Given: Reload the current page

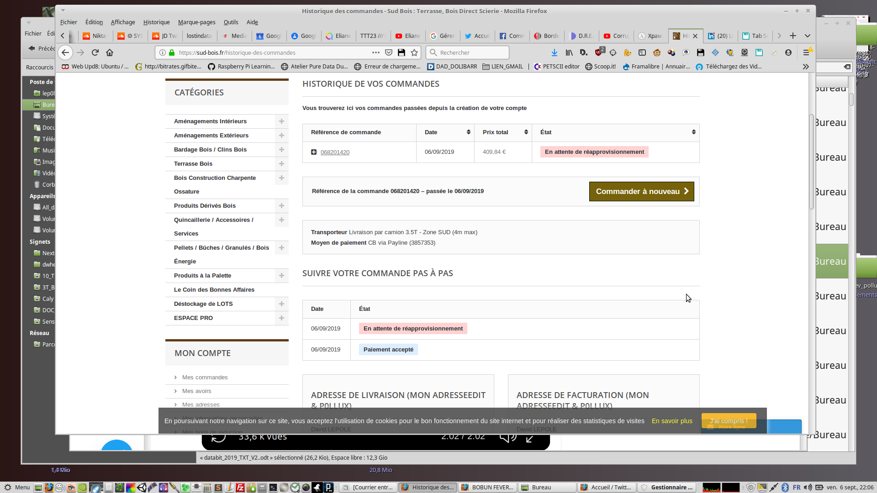Looking at the screenshot, I should [95, 52].
